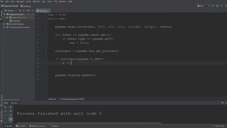The height and width of the screenshot is (128, 227).
Task: Click on the 'userInput = pygame.key.get_pressed()' line
Action: [87, 51]
